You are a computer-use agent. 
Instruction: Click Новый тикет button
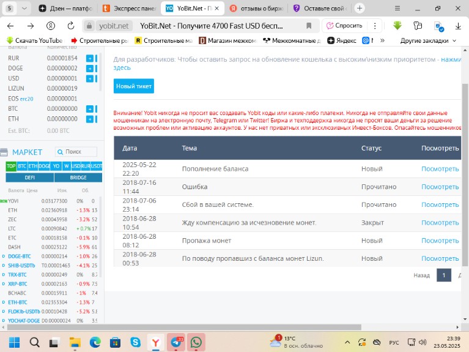tap(134, 86)
